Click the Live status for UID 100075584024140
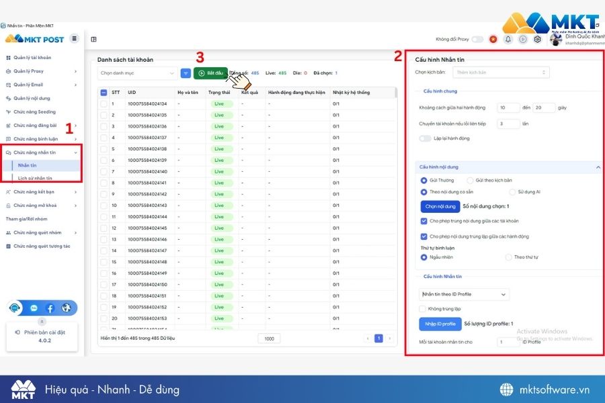 coord(221,172)
